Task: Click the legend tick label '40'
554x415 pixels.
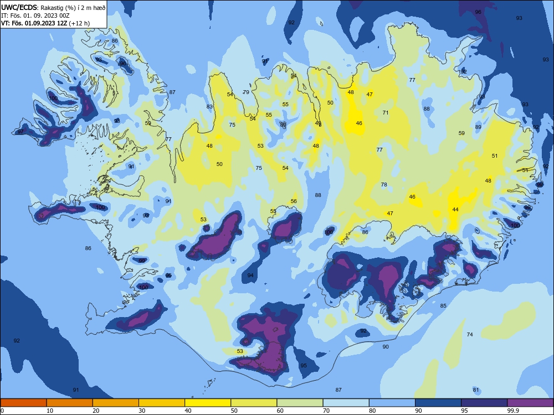Action: pos(188,411)
